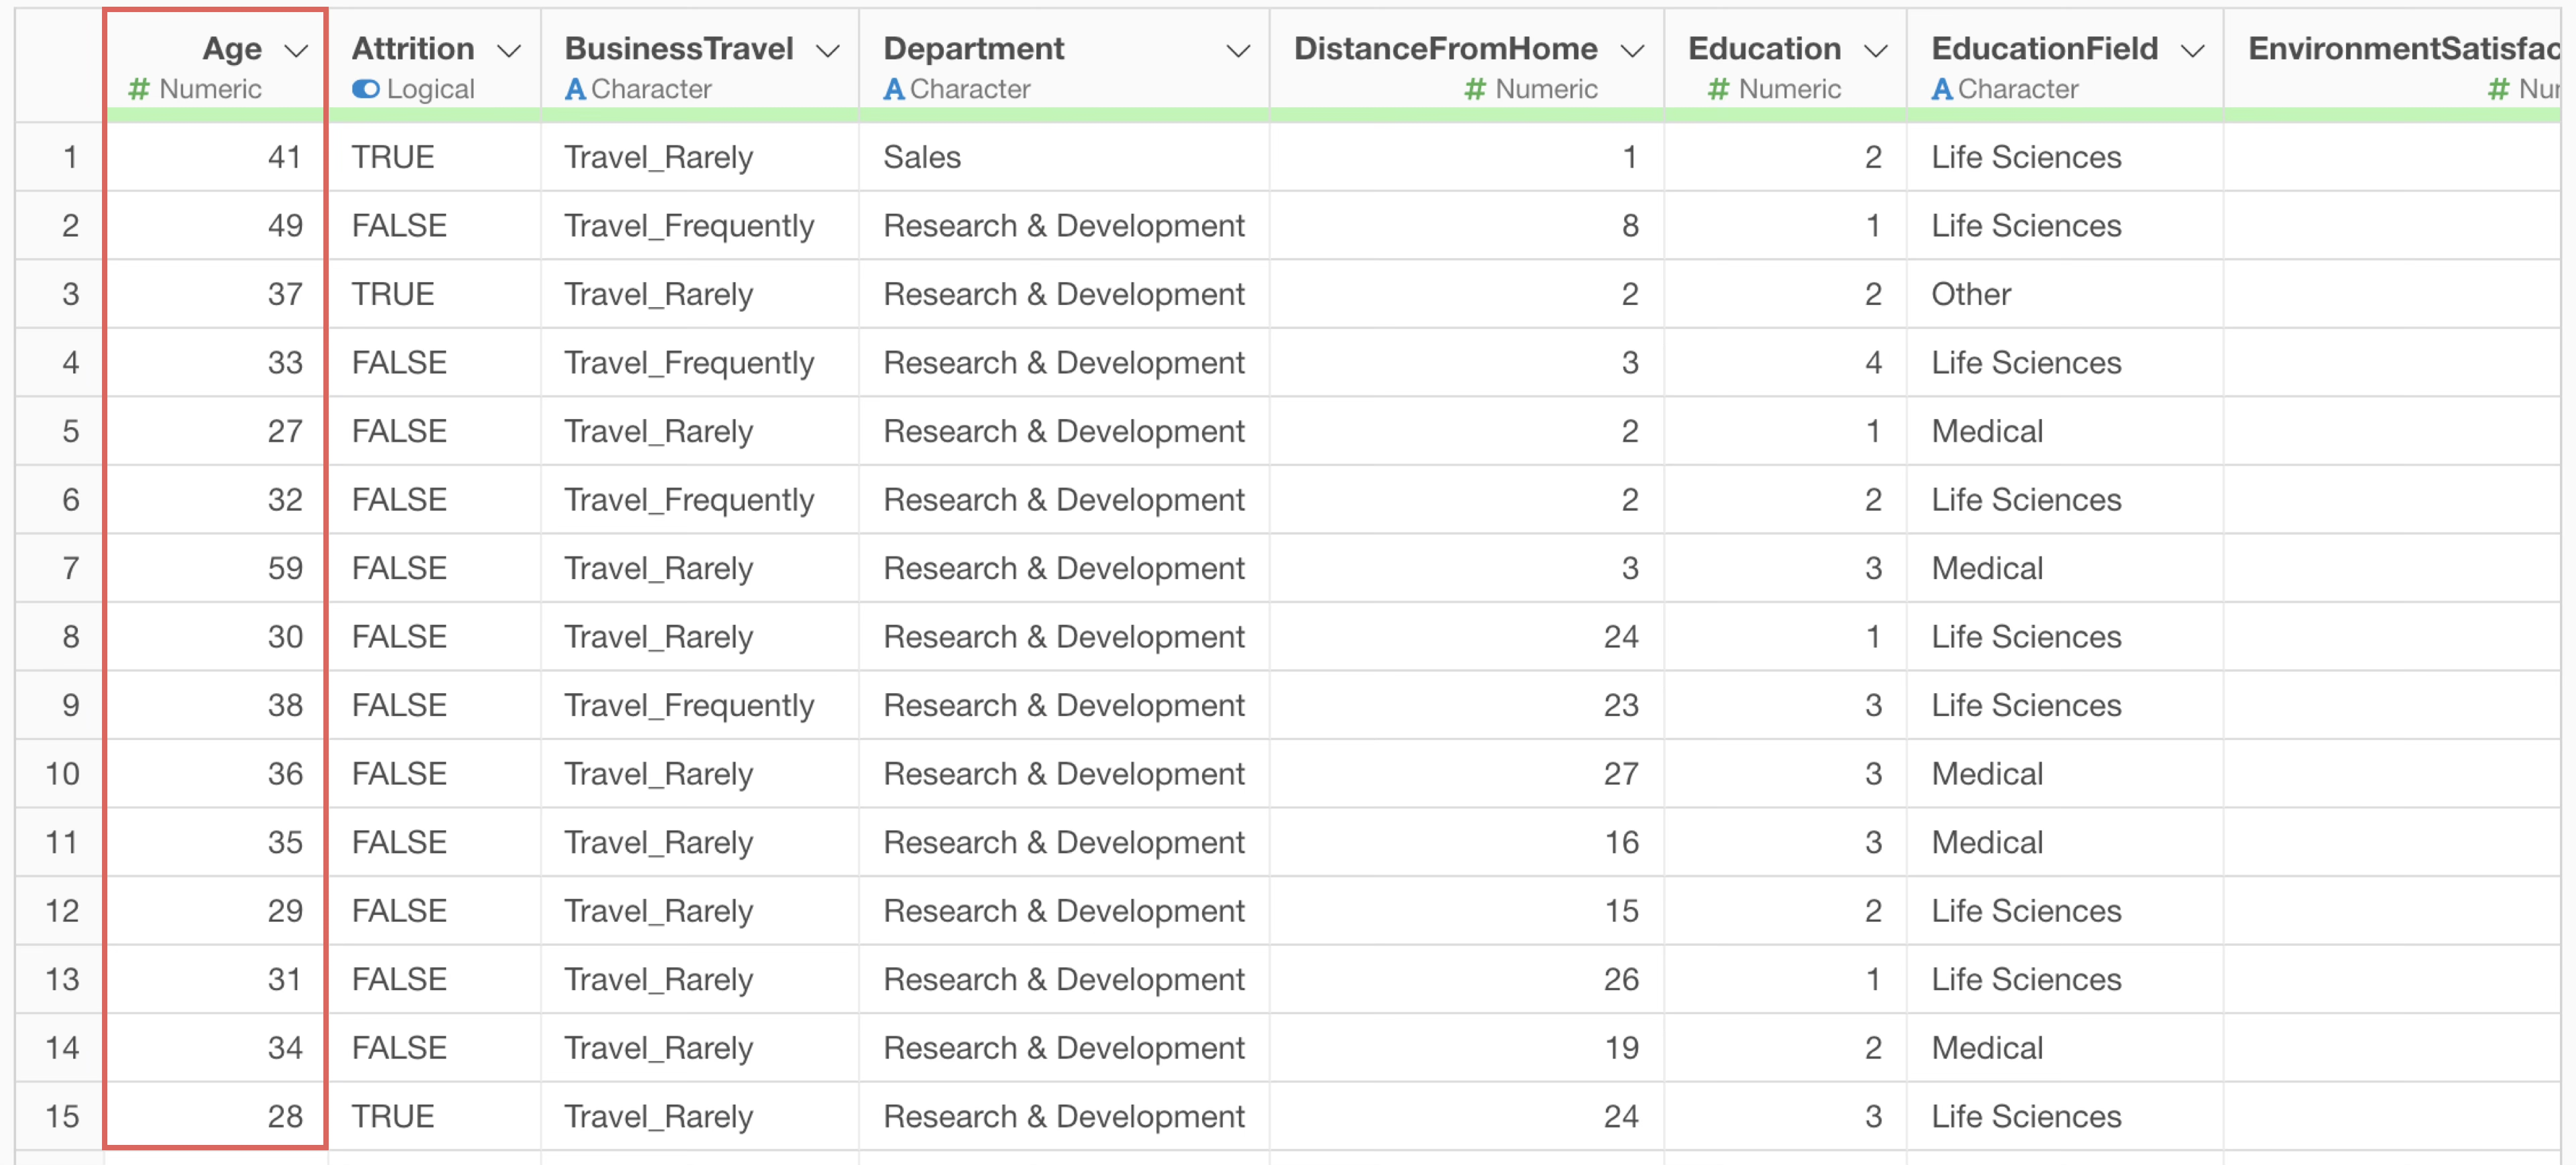Open the Attrition column dropdown arrow
Image resolution: width=2576 pixels, height=1165 pixels.
[510, 51]
